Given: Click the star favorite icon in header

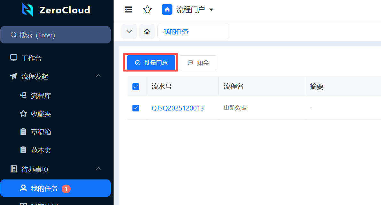Looking at the screenshot, I should coord(147,10).
